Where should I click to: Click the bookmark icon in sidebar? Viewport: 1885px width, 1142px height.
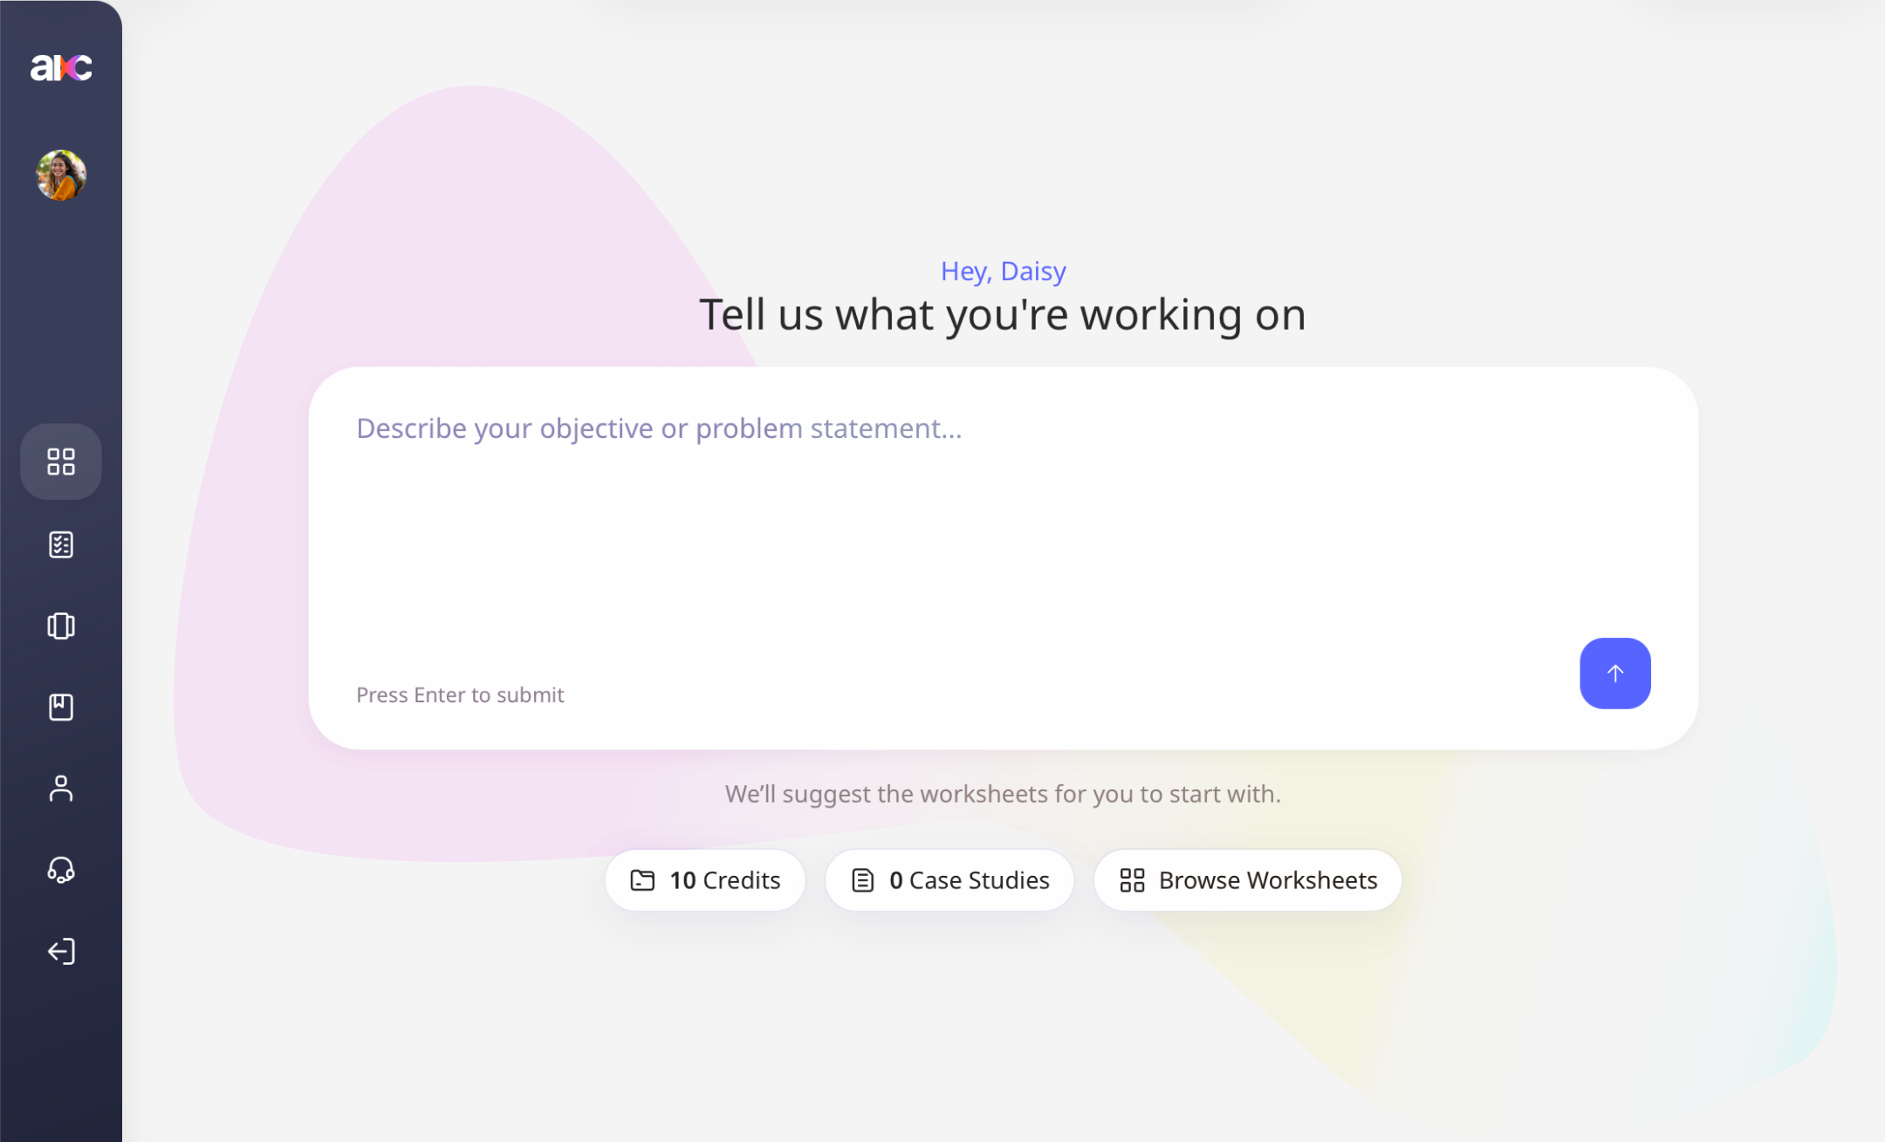[x=61, y=707]
